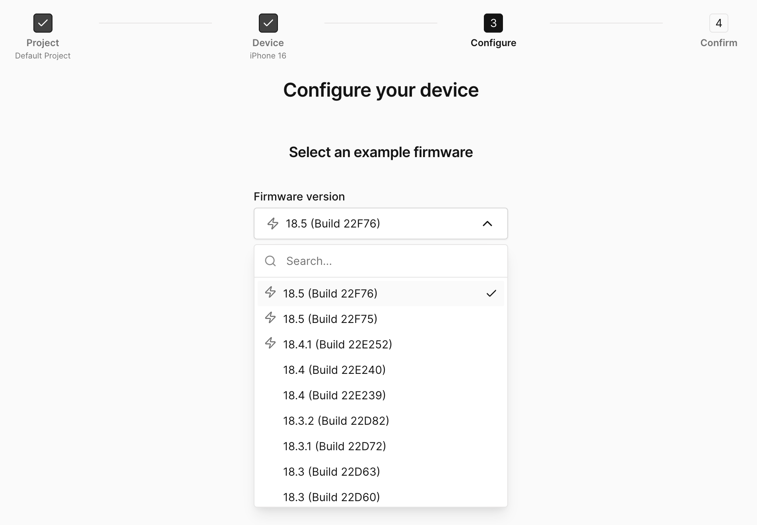Select firmware 18.3.2 (Build 22D82)
This screenshot has width=757, height=525.
[x=336, y=421]
